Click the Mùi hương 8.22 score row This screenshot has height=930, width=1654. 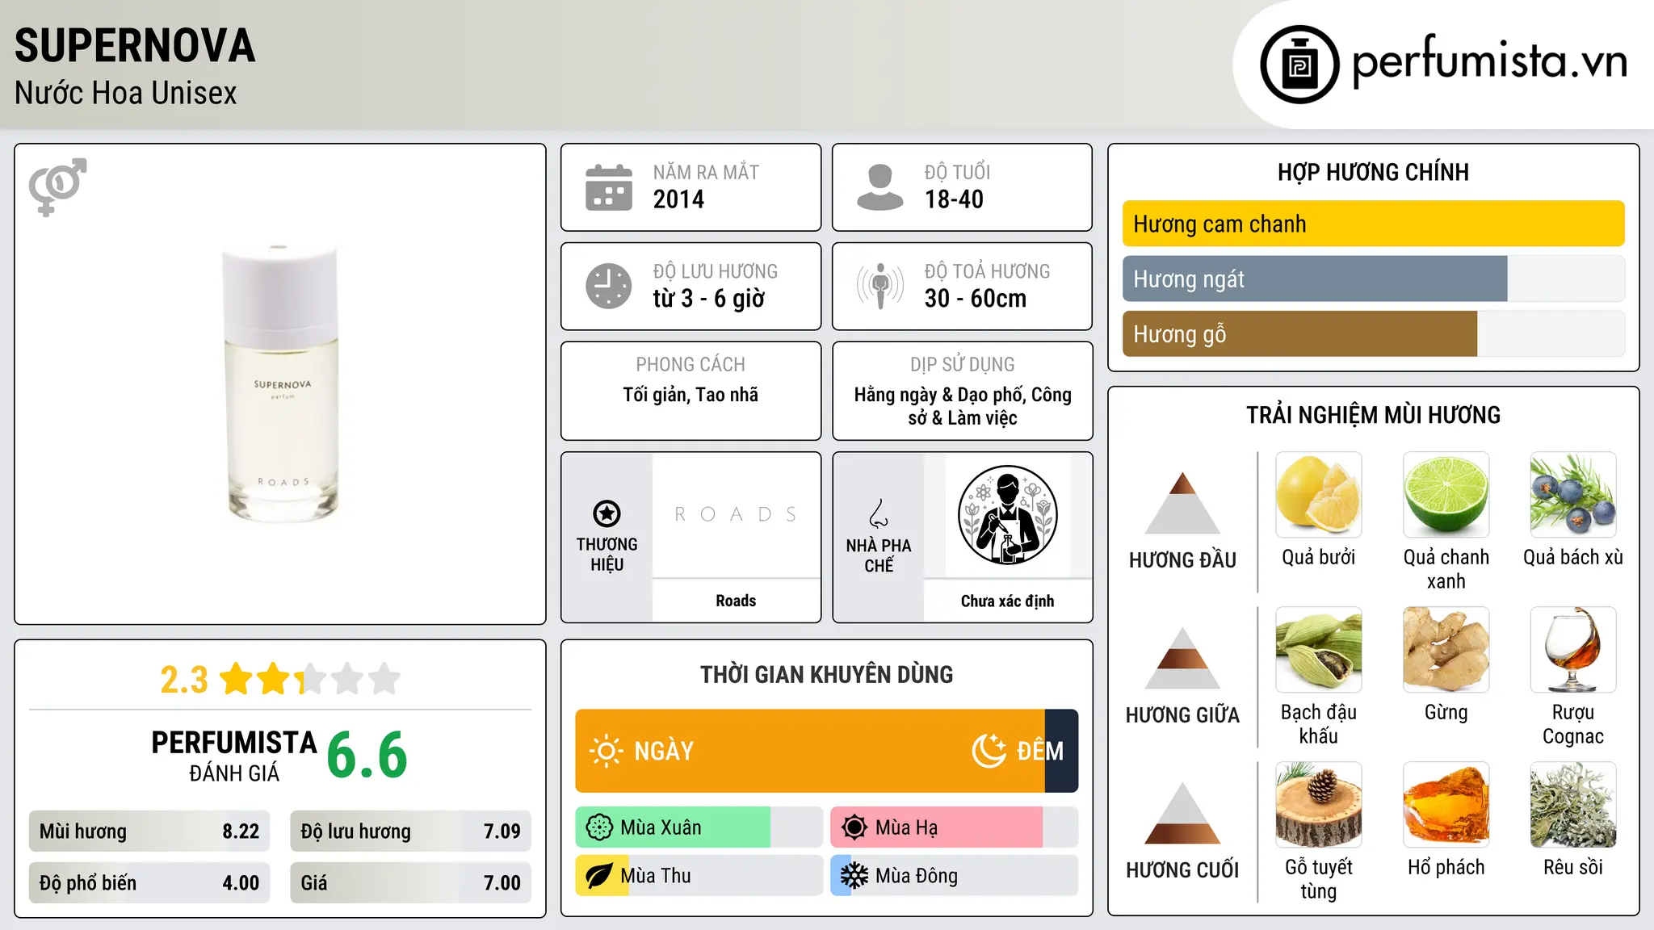[x=149, y=832]
